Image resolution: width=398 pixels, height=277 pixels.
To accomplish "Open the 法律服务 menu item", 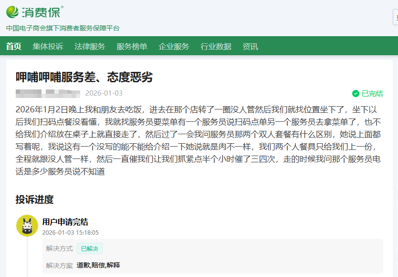I will point(90,46).
